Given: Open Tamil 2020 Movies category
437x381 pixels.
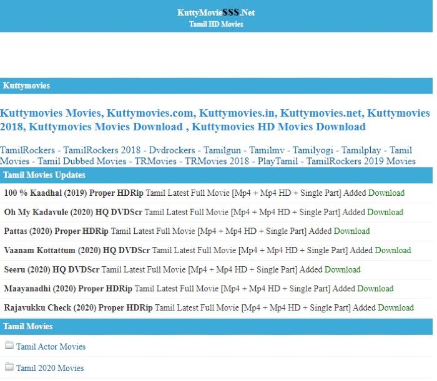Looking at the screenshot, I should tap(50, 368).
